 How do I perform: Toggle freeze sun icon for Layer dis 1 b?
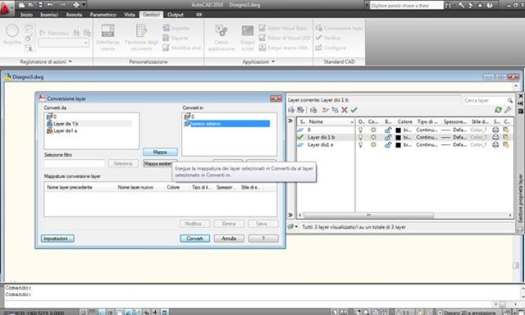pyautogui.click(x=373, y=137)
